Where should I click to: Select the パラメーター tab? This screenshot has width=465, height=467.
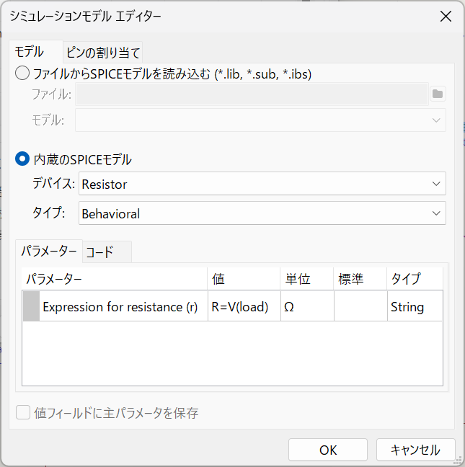point(49,252)
